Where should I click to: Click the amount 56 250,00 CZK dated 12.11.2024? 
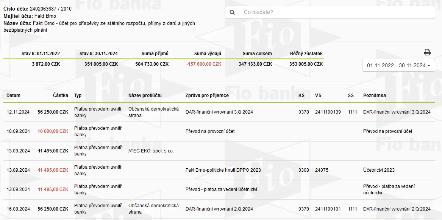coord(53,112)
